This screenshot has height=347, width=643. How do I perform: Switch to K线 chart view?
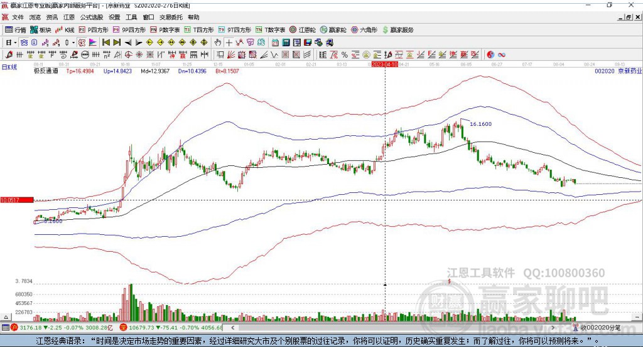click(x=65, y=30)
